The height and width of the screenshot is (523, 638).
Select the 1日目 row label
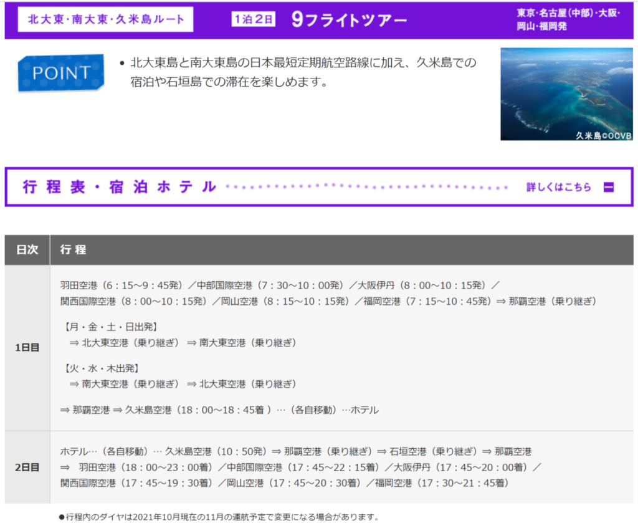click(x=27, y=348)
